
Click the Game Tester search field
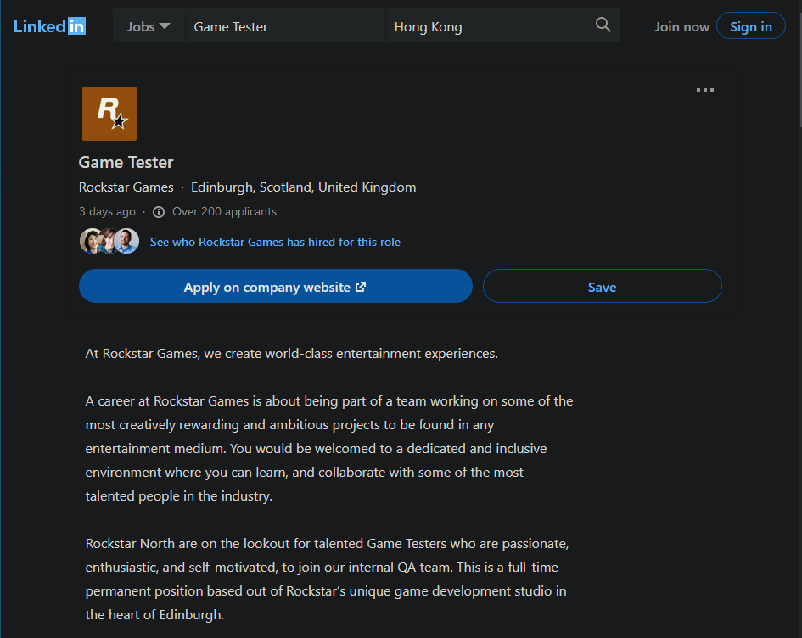284,26
